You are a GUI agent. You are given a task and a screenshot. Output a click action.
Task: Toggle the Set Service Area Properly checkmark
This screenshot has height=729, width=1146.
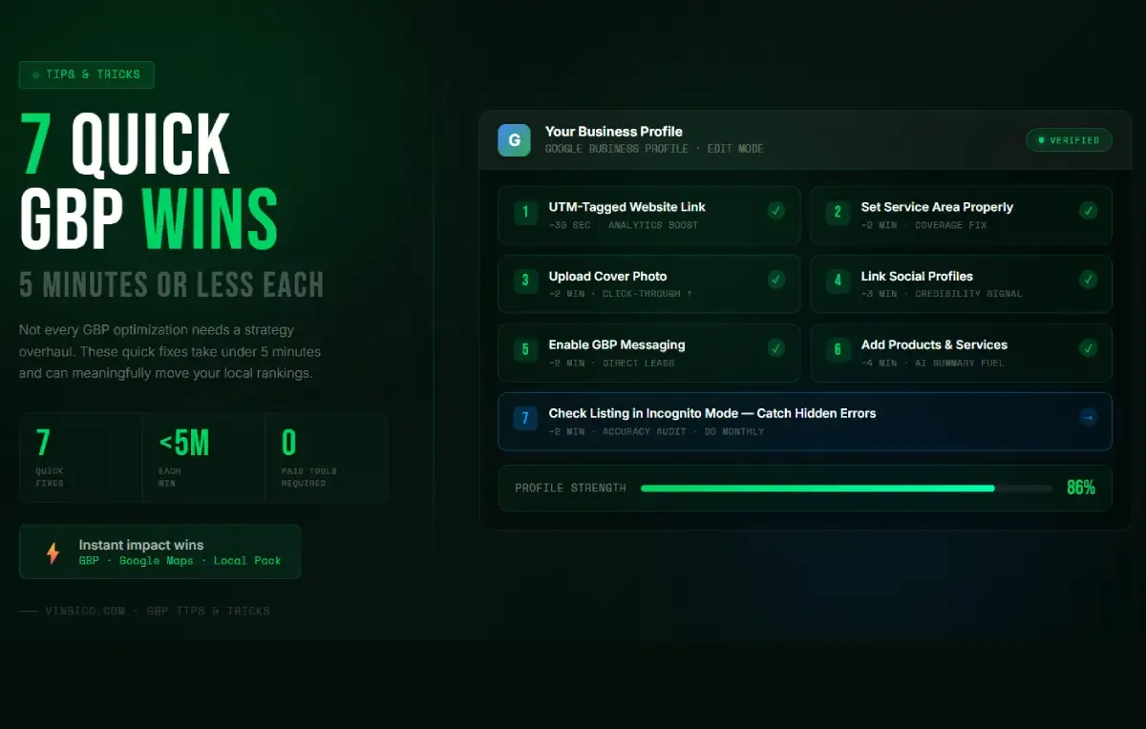pyautogui.click(x=1088, y=211)
